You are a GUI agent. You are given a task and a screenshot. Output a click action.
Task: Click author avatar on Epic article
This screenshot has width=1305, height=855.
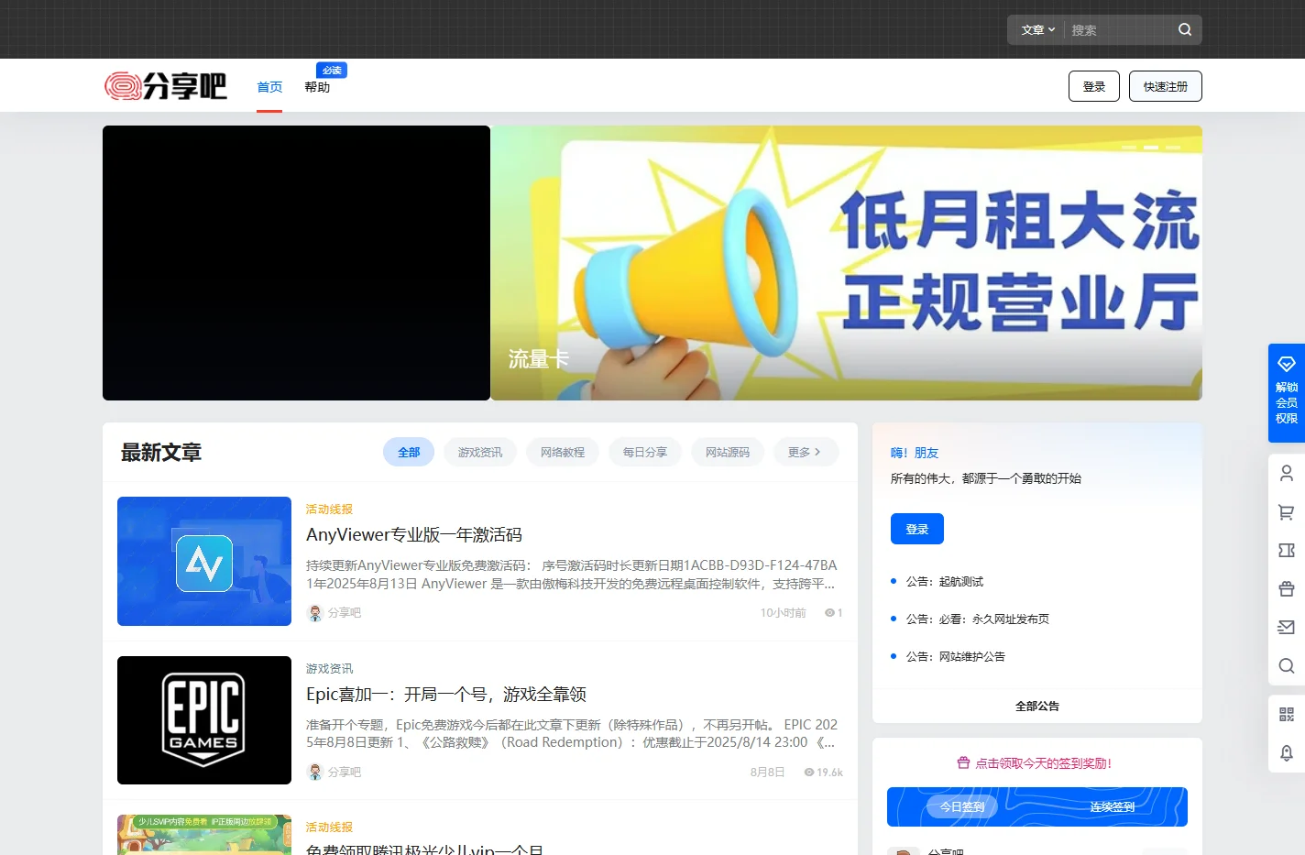(314, 773)
